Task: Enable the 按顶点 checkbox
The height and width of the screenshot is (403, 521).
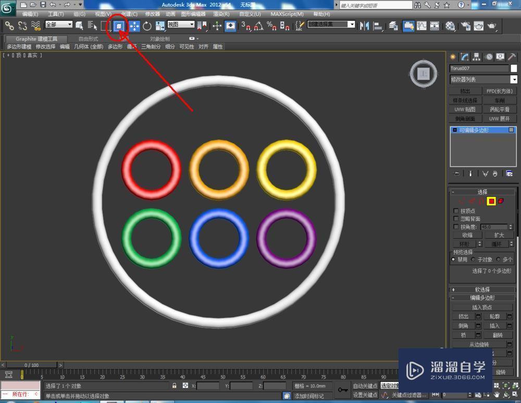Action: tap(457, 210)
